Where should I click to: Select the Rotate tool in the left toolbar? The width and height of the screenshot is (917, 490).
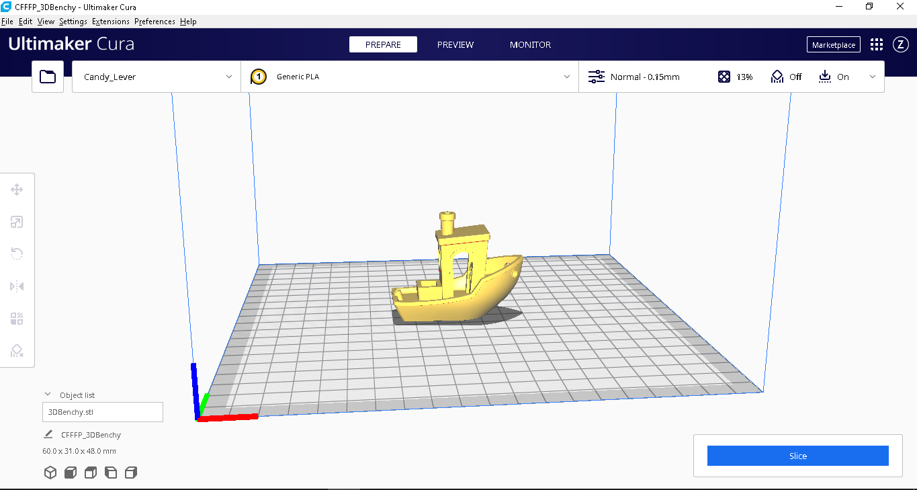(x=17, y=253)
